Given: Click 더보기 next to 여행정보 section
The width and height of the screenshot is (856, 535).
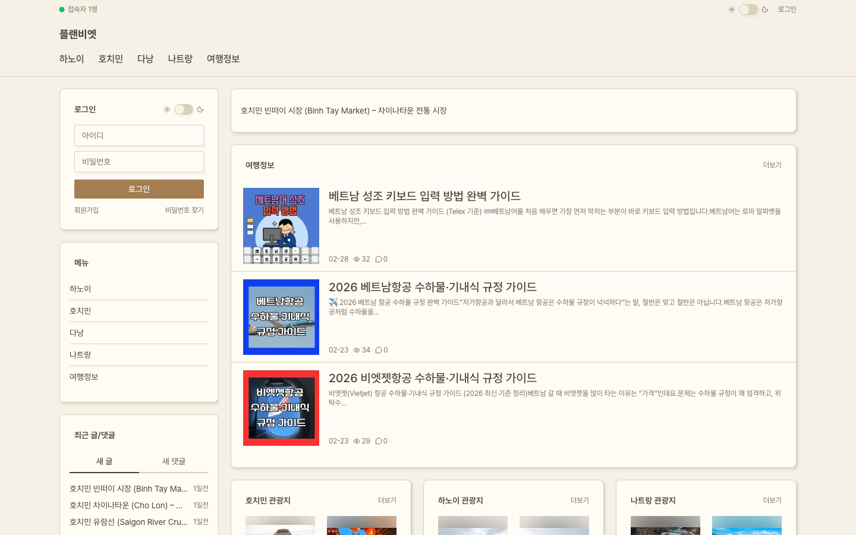Looking at the screenshot, I should point(771,165).
